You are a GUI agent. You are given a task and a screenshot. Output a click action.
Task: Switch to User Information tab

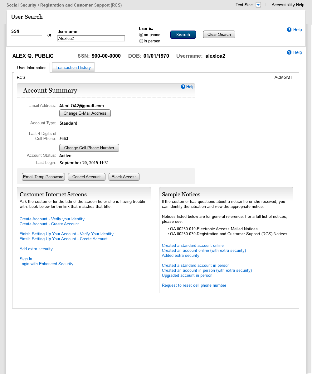coord(32,68)
